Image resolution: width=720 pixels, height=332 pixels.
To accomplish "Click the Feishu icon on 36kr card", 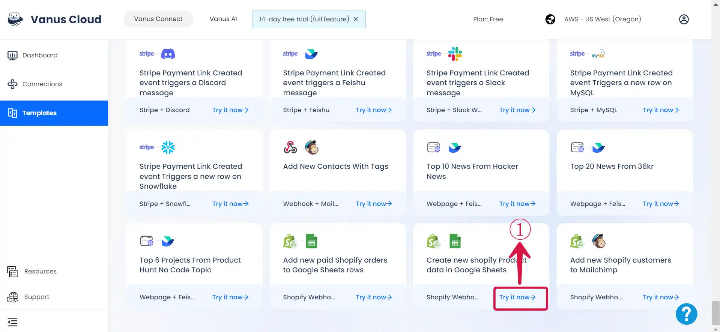I will [598, 148].
